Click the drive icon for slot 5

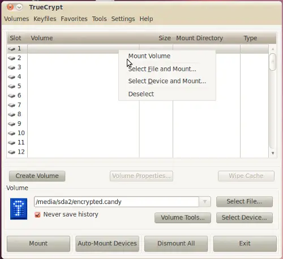coord(12,86)
